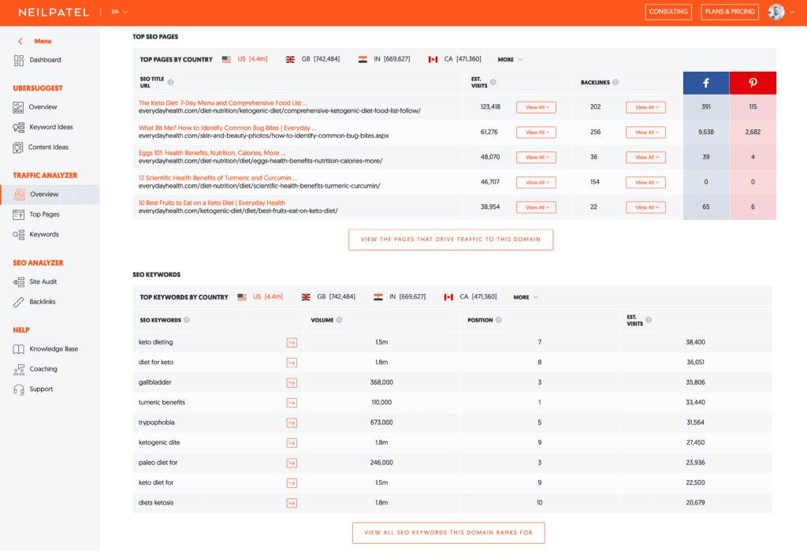Click Facebook count 9,638 cell
Image resolution: width=807 pixels, height=551 pixels.
(705, 132)
